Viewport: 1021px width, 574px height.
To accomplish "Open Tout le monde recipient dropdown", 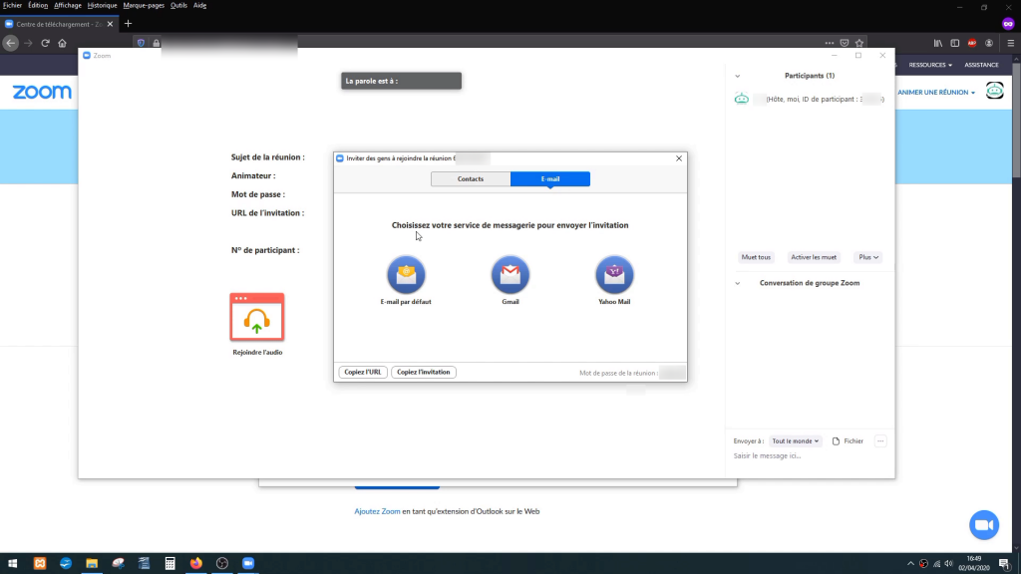I will 795,441.
